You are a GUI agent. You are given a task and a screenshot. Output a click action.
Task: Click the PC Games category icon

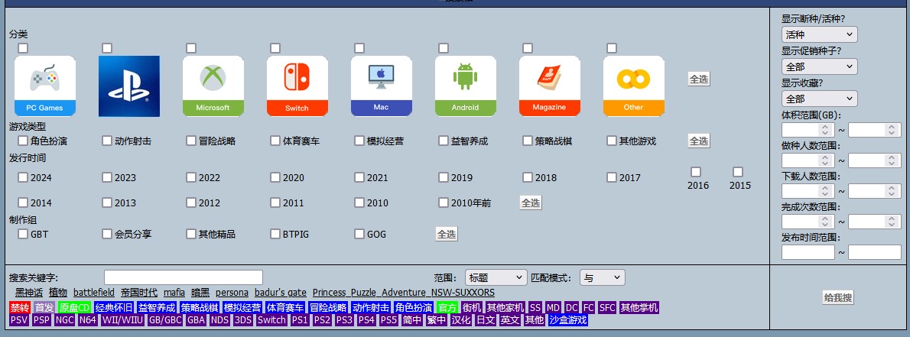click(44, 86)
